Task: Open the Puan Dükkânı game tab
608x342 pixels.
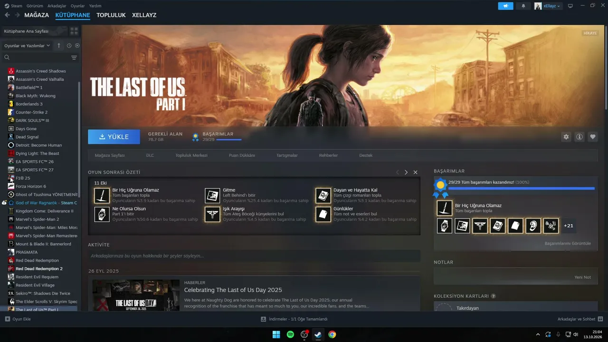Action: (242, 155)
